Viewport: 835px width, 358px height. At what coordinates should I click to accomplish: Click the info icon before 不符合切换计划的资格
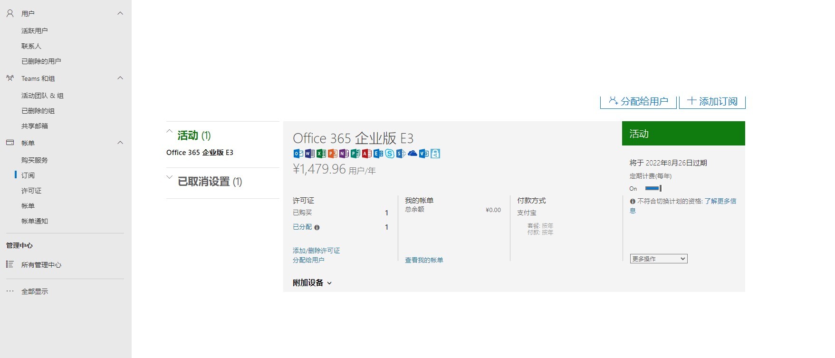pos(633,202)
